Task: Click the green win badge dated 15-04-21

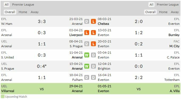Action: pyautogui.click(x=87, y=66)
